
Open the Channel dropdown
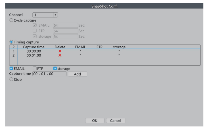click(55, 15)
